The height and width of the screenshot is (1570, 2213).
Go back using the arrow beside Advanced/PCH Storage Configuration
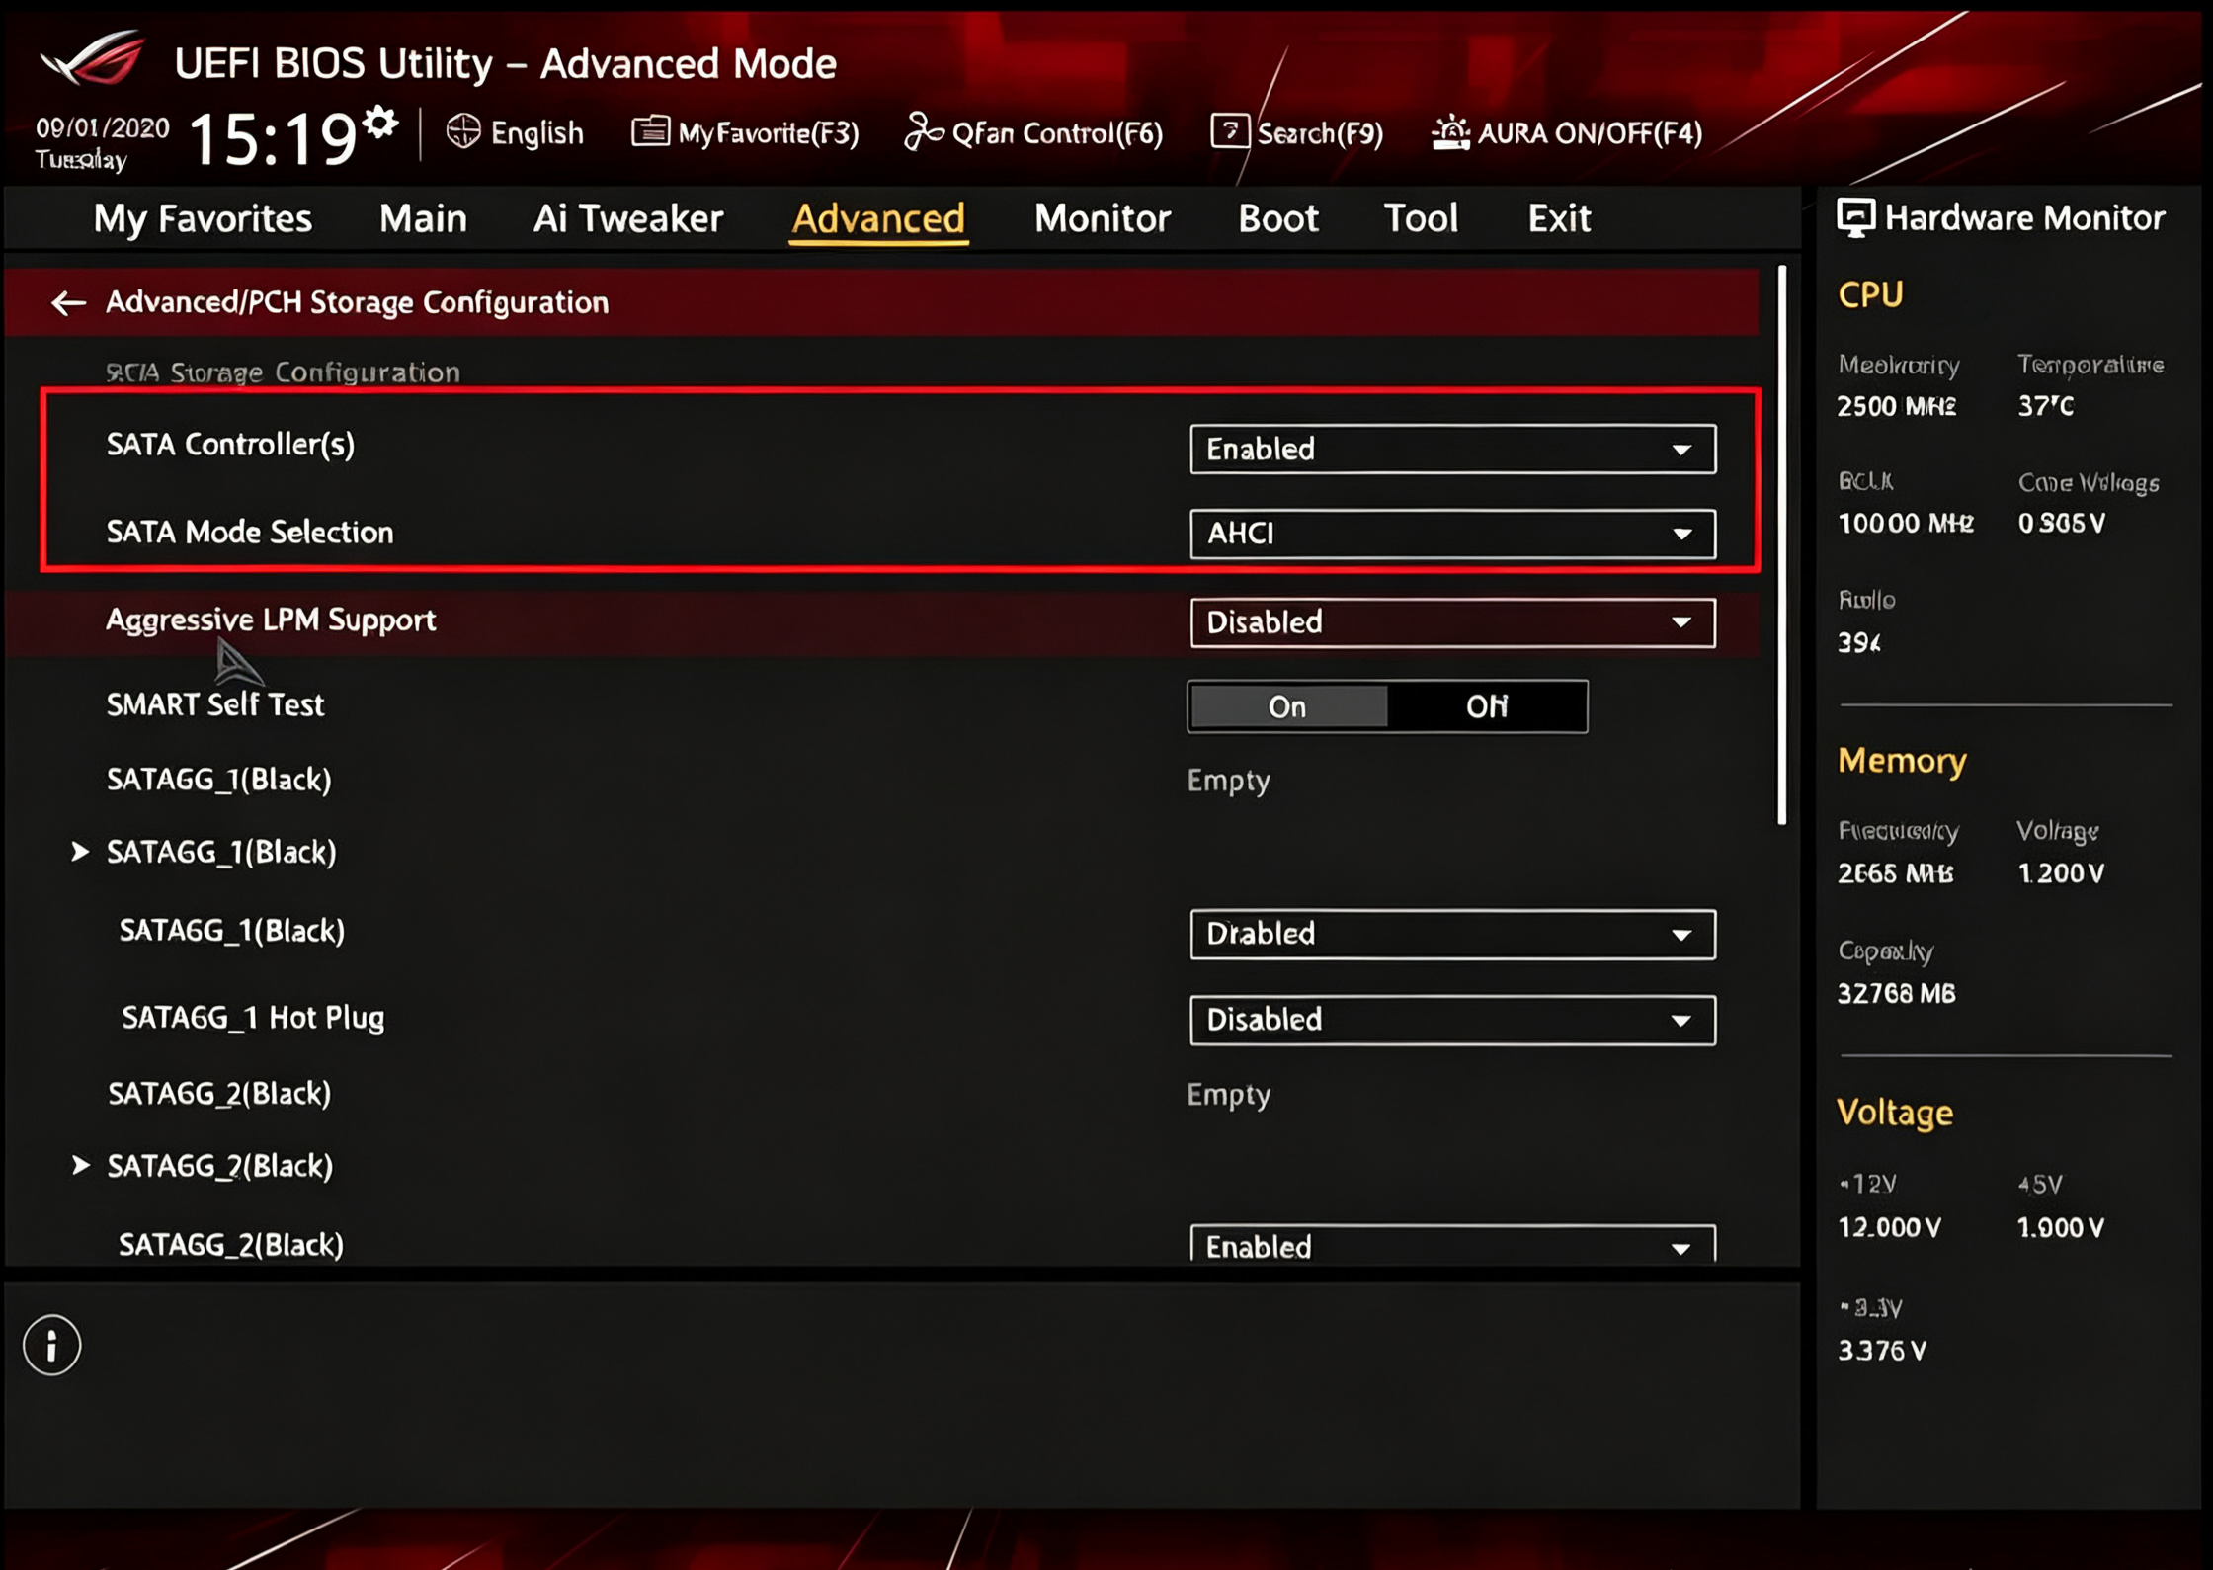68,302
